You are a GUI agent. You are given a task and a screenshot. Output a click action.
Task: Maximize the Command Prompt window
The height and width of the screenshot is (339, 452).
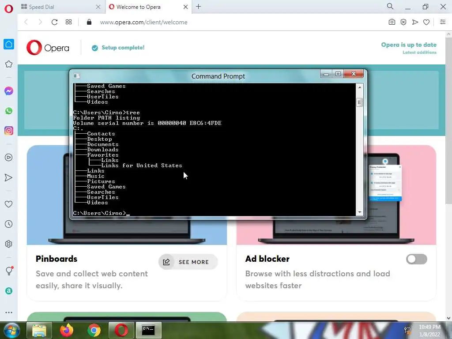(338, 74)
